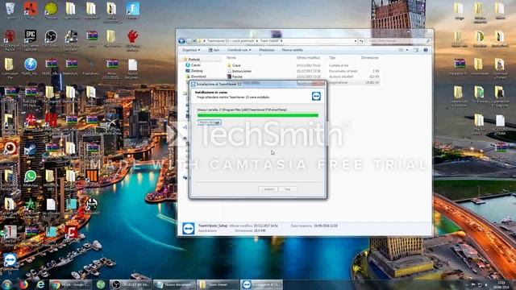Click the TeamViewer logo in installer header
This screenshot has height=290, width=516.
pyautogui.click(x=316, y=96)
